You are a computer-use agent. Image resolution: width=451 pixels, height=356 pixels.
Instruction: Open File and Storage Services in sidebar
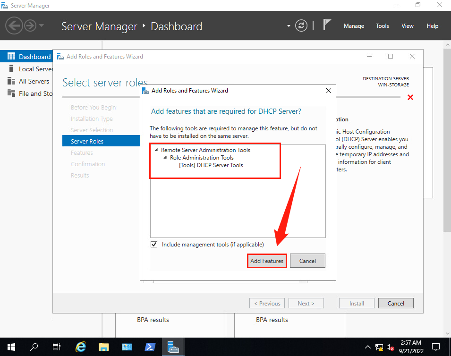pos(26,93)
